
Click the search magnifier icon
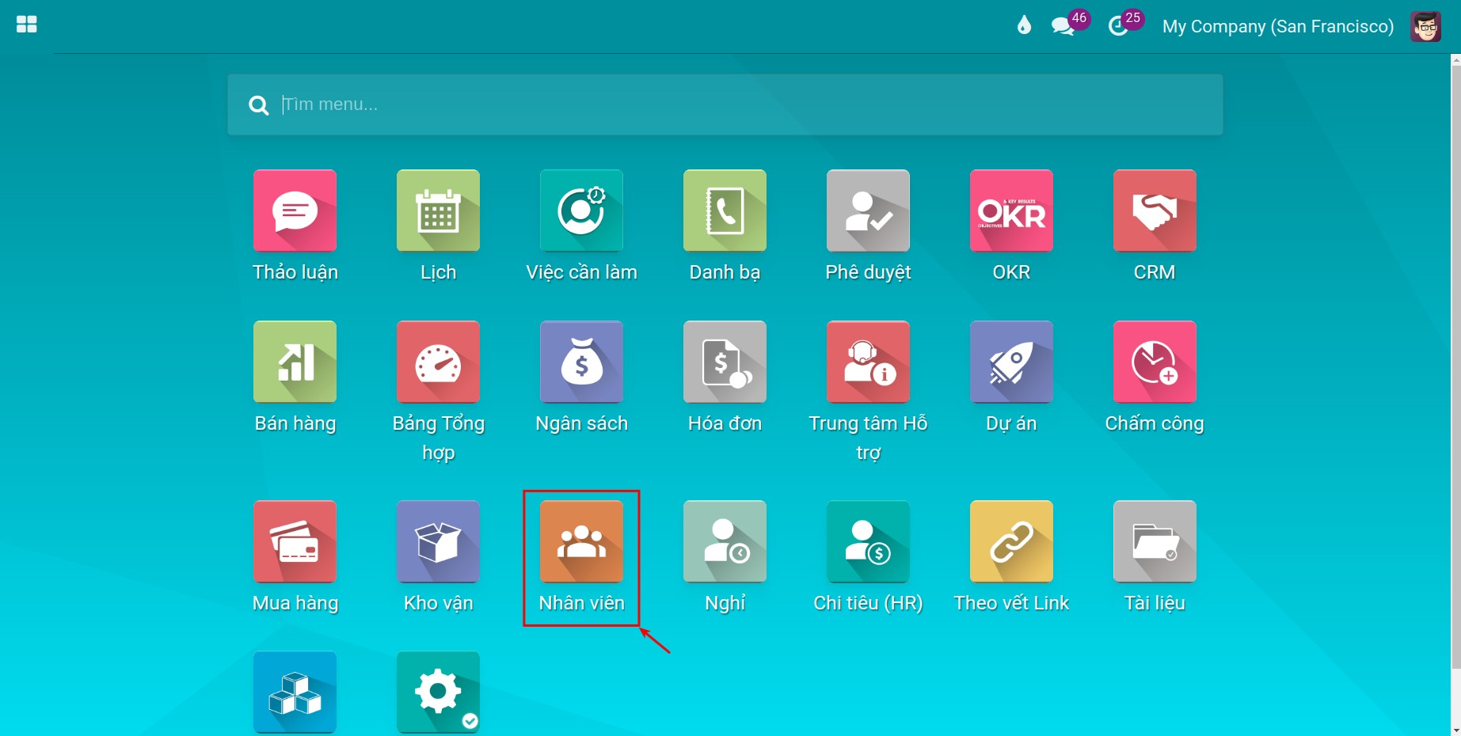tap(258, 105)
